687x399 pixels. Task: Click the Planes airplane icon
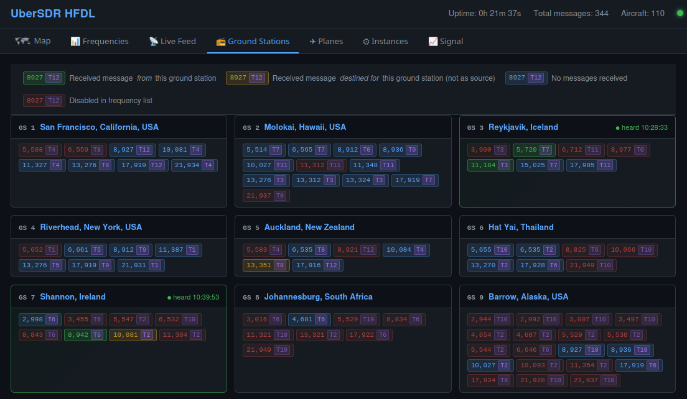tap(312, 42)
